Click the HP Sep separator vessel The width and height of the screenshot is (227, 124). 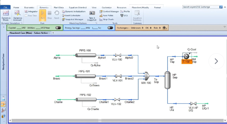pyautogui.click(x=167, y=80)
